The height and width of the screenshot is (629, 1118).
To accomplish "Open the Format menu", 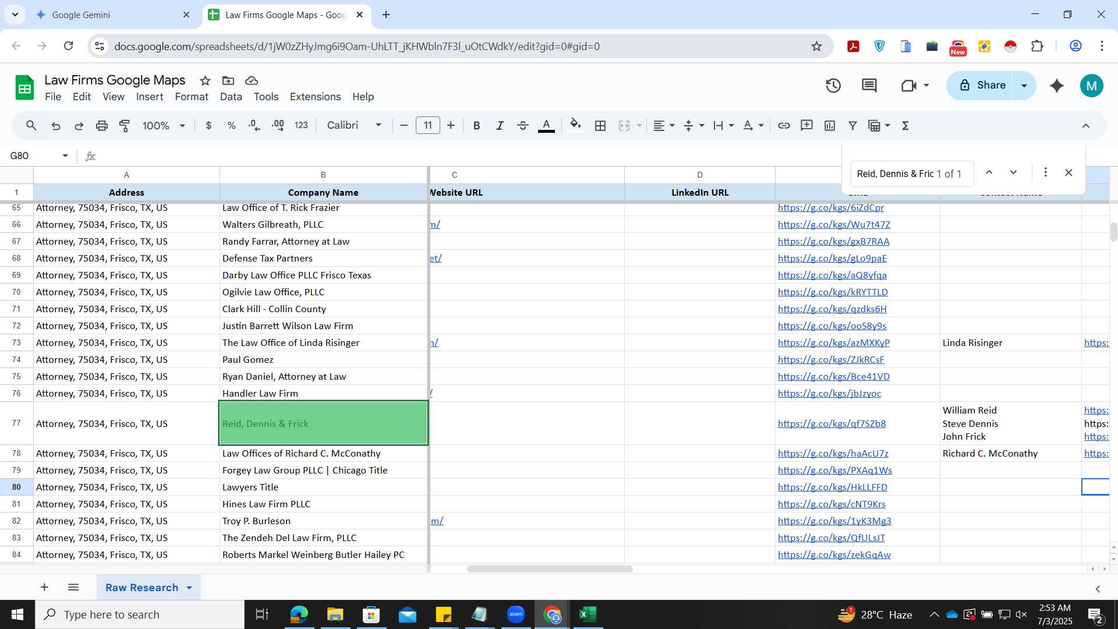I will [192, 97].
